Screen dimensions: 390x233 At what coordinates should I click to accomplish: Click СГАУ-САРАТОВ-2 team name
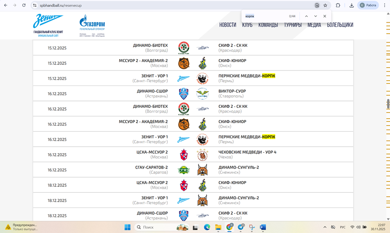pos(151,167)
